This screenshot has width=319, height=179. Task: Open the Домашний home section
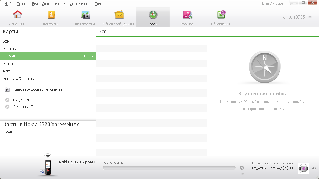pos(17,15)
